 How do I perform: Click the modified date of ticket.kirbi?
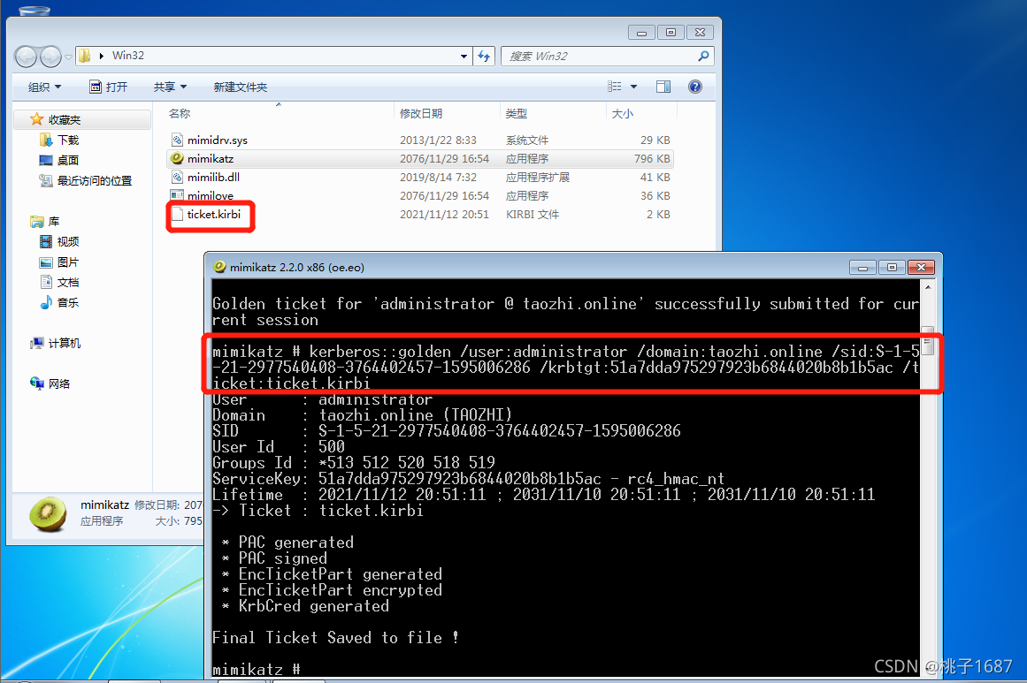tap(444, 215)
